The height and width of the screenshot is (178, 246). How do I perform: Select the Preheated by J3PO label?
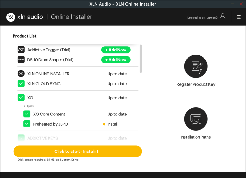tap(50, 124)
